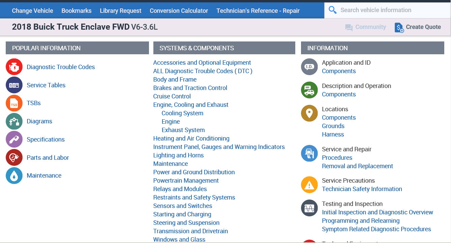451x243 pixels.
Task: Select the purple Specifications wrench icon
Action: [x=14, y=139]
